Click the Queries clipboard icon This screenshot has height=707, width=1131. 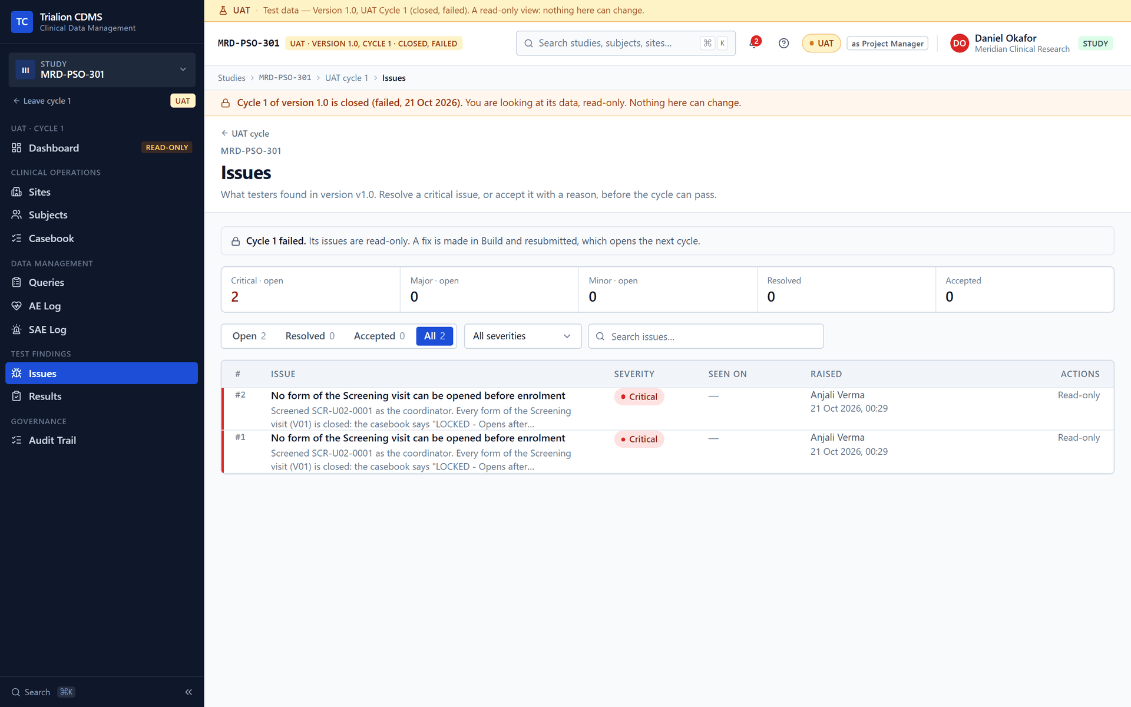pos(16,282)
